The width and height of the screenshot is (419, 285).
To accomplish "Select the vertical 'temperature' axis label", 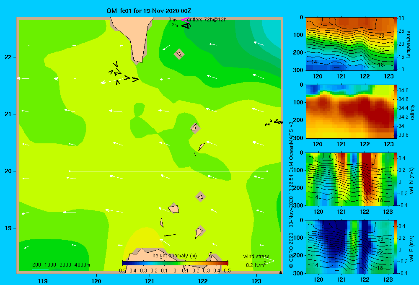I will click(x=408, y=44).
